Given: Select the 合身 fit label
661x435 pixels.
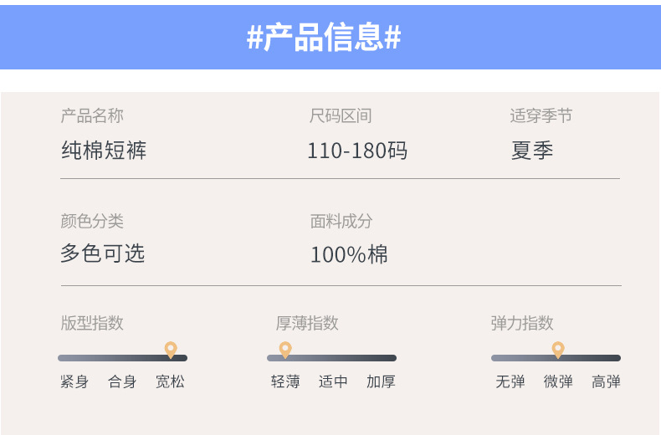Looking at the screenshot, I should coord(122,381).
